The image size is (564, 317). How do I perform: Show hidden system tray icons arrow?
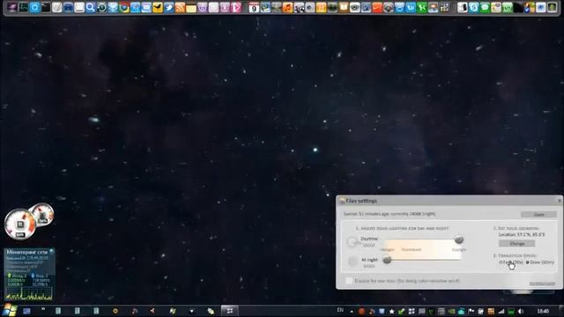coord(352,312)
